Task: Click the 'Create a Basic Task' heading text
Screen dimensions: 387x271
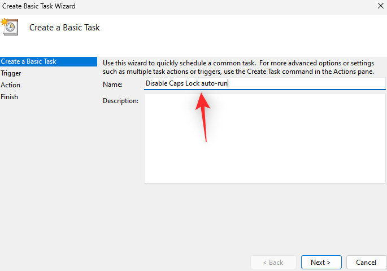Action: [64, 28]
